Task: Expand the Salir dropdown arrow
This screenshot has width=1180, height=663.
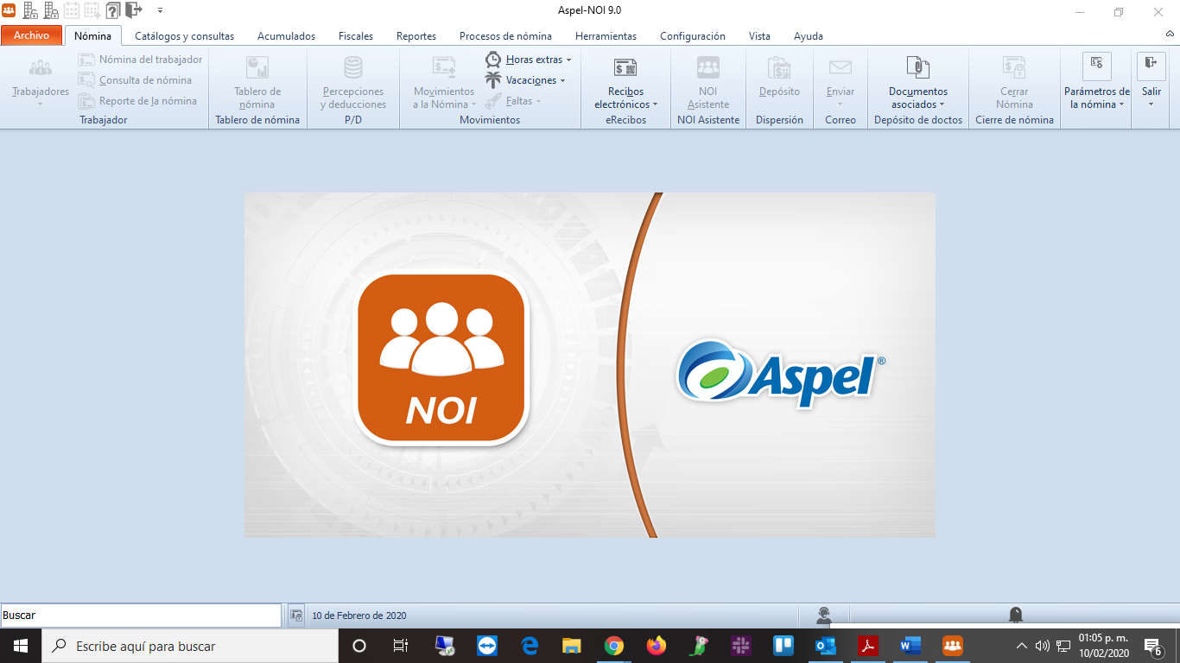Action: (x=1151, y=104)
